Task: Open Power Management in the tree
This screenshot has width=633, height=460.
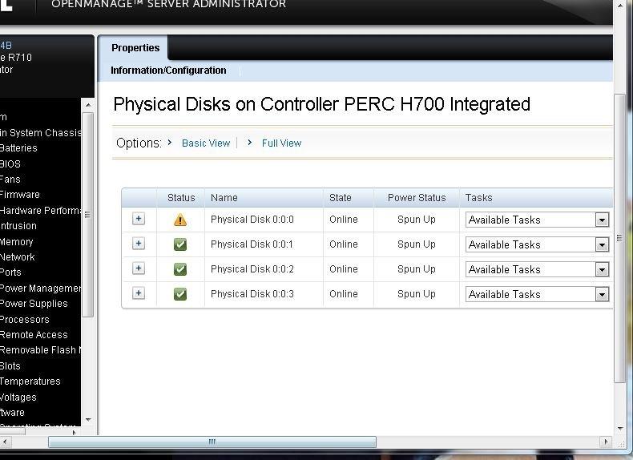Action: point(40,289)
